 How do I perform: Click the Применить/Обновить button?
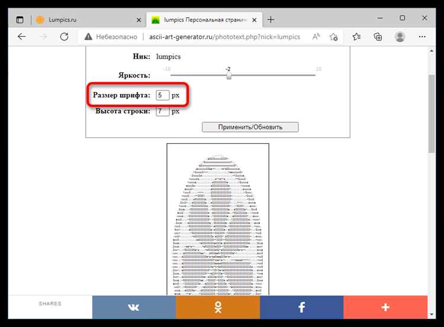250,127
